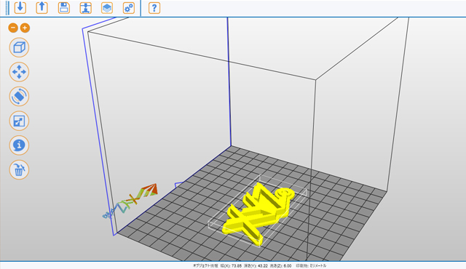Click the save floppy disk icon

point(64,8)
